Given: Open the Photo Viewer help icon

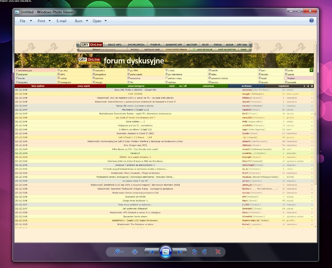Looking at the screenshot, I should click(x=311, y=20).
